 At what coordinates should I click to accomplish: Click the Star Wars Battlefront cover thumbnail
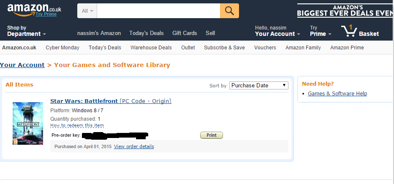[x=28, y=124]
